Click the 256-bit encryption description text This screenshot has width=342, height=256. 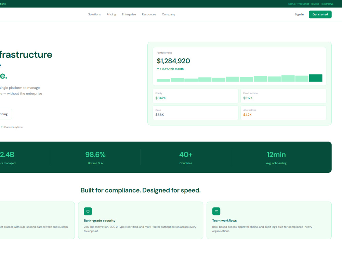click(140, 229)
